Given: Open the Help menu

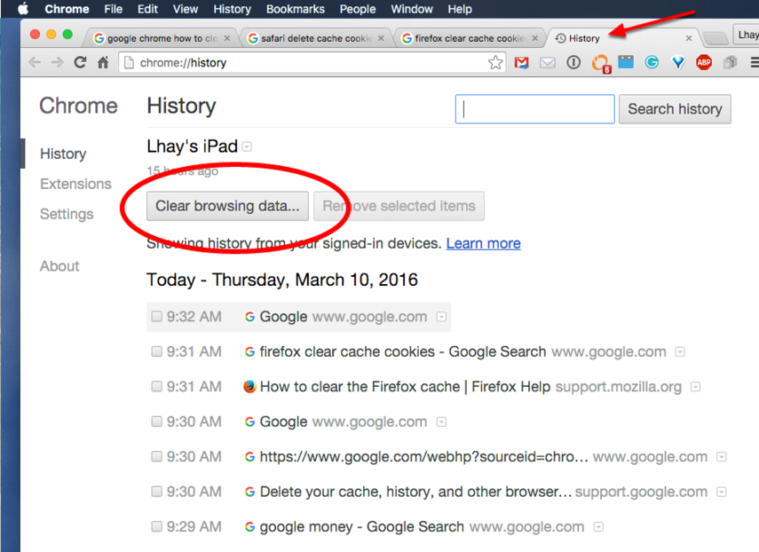Looking at the screenshot, I should (459, 9).
